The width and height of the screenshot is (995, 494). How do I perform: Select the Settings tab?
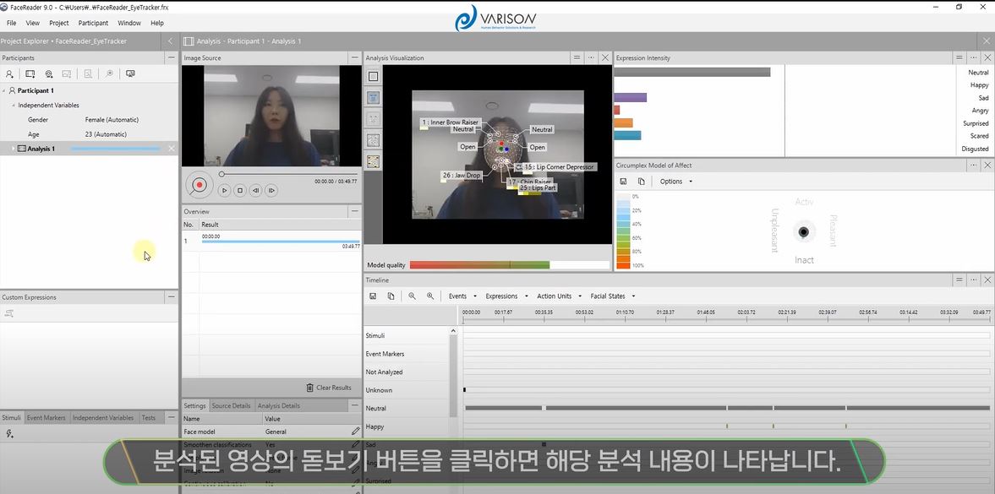pos(194,406)
